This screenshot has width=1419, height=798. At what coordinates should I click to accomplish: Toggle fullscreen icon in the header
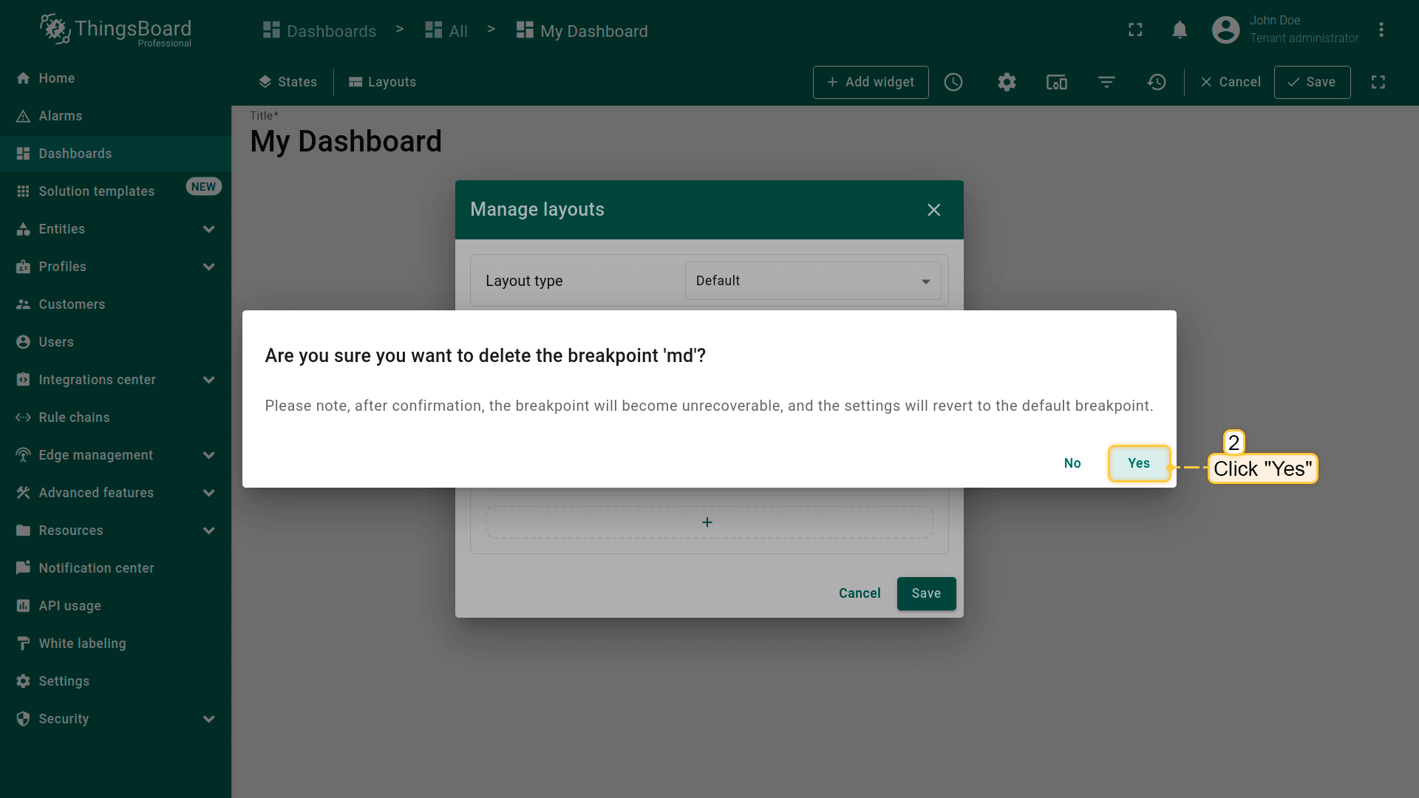click(1135, 30)
